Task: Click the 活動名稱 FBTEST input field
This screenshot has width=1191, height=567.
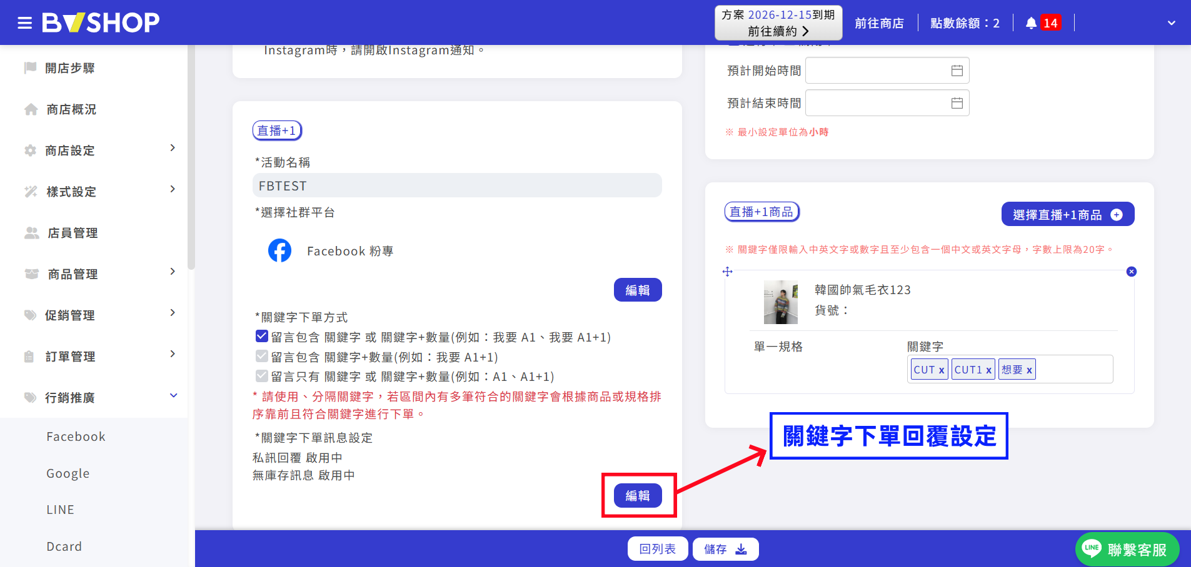Action: pyautogui.click(x=457, y=185)
